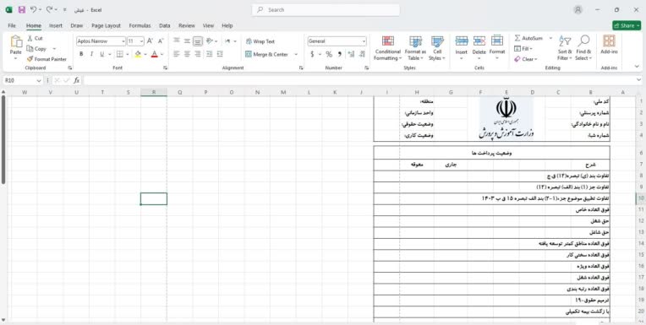This screenshot has height=325, width=646.
Task: Switch to the View tab
Action: tap(208, 25)
